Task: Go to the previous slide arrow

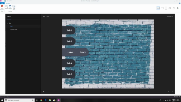Action: coord(169,91)
